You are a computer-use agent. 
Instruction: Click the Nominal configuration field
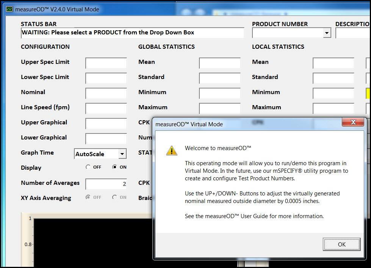[x=106, y=93]
